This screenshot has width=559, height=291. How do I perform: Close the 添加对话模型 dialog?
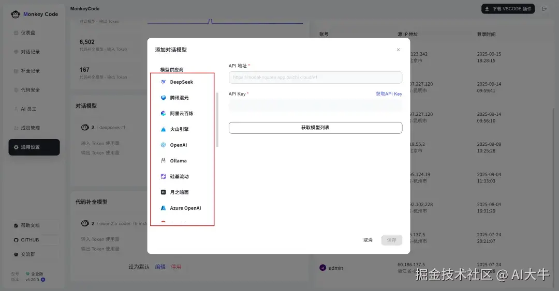click(398, 50)
